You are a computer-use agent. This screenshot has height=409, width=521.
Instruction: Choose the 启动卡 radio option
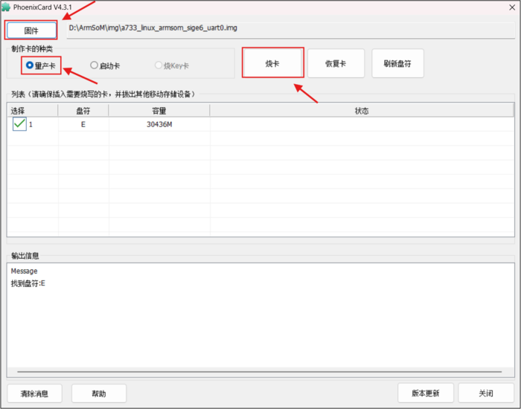(x=105, y=65)
